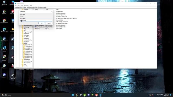Open the Microsoft Edge desktop shortcut
Viewport: 173px width, 97px height.
point(4,30)
